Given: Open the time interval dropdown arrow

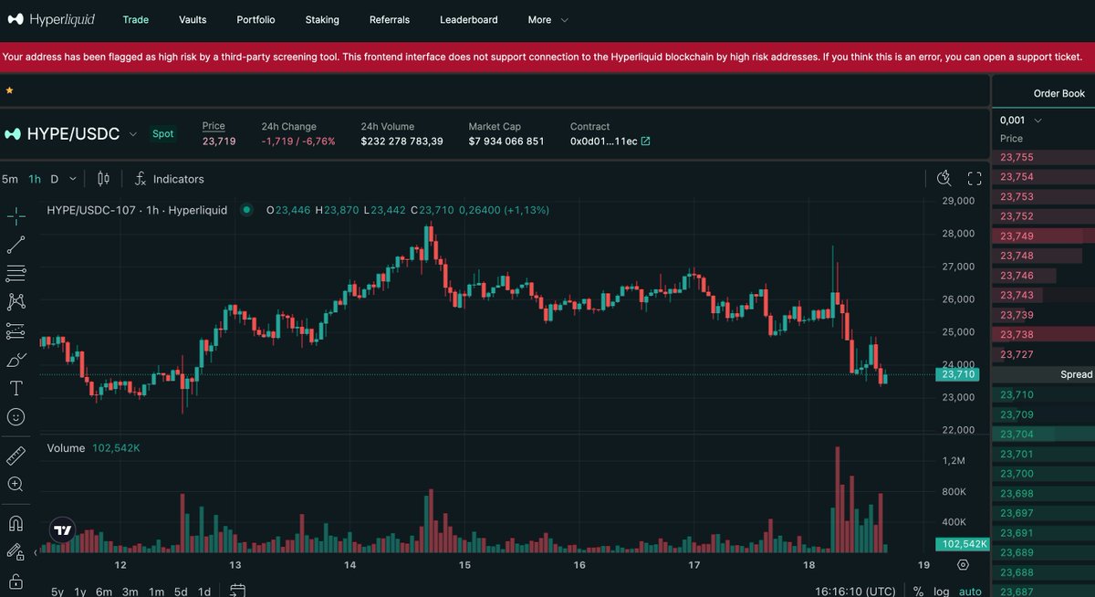Looking at the screenshot, I should pos(73,179).
